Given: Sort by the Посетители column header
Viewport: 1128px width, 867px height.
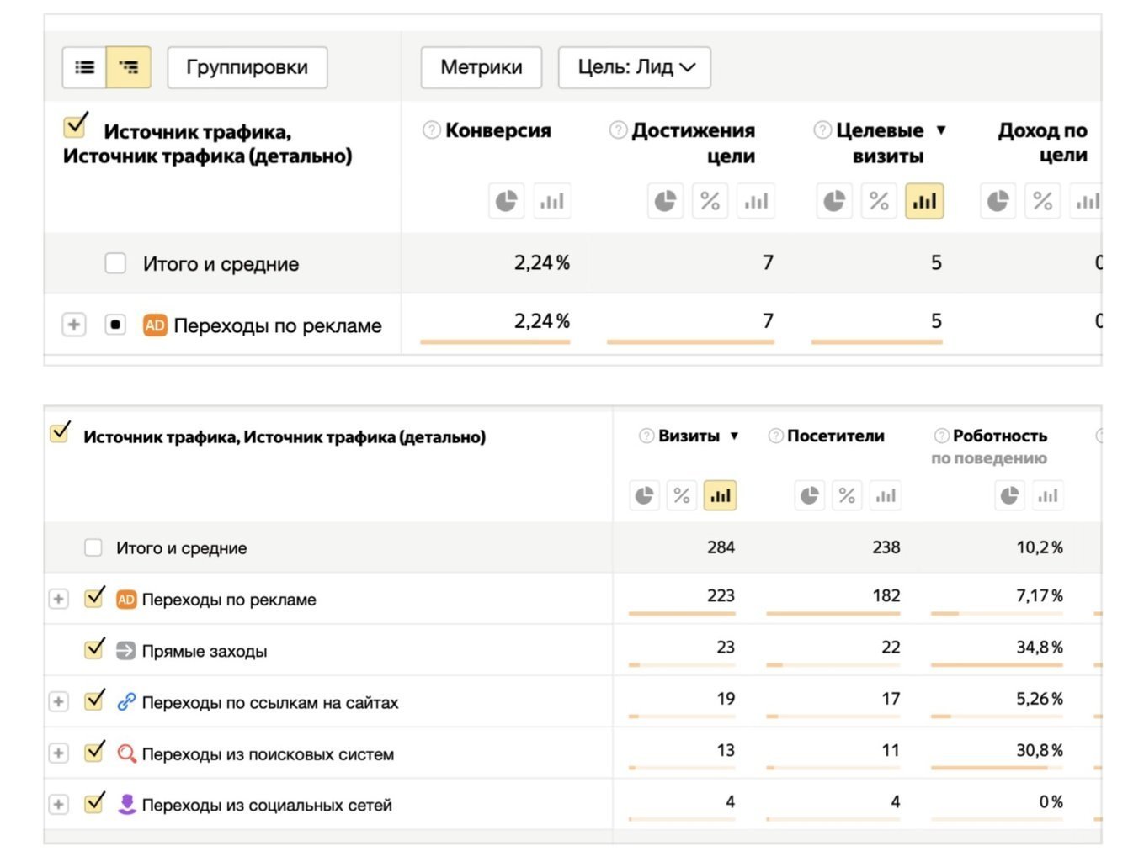Looking at the screenshot, I should coord(835,436).
